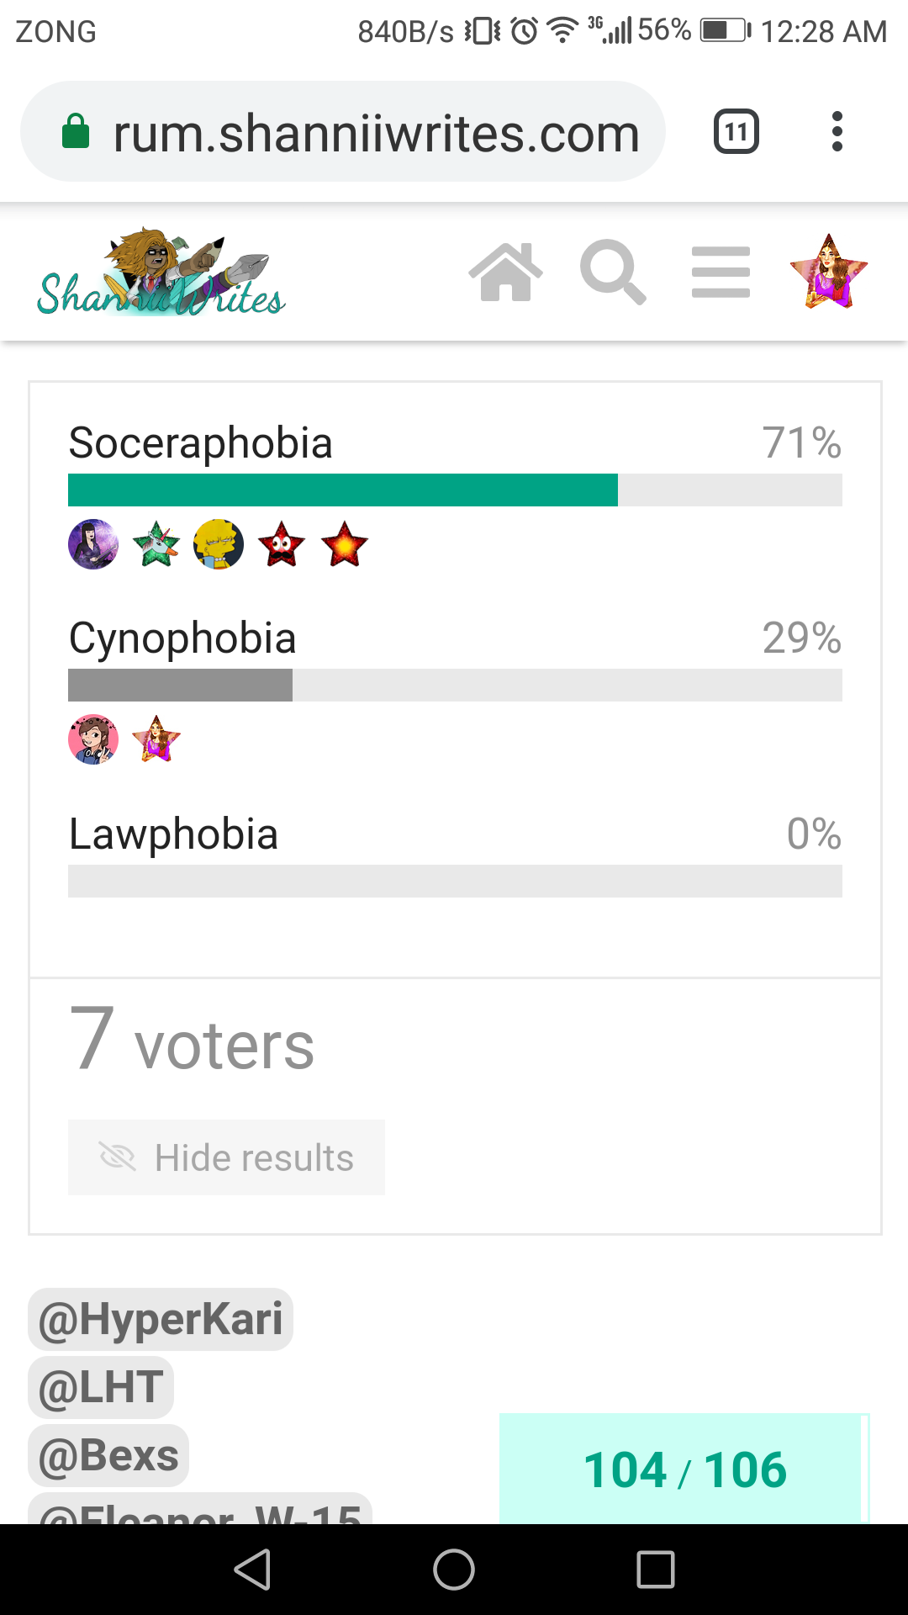Open the @HyperKari mention
Viewport: 908px width, 1615px height.
[161, 1319]
